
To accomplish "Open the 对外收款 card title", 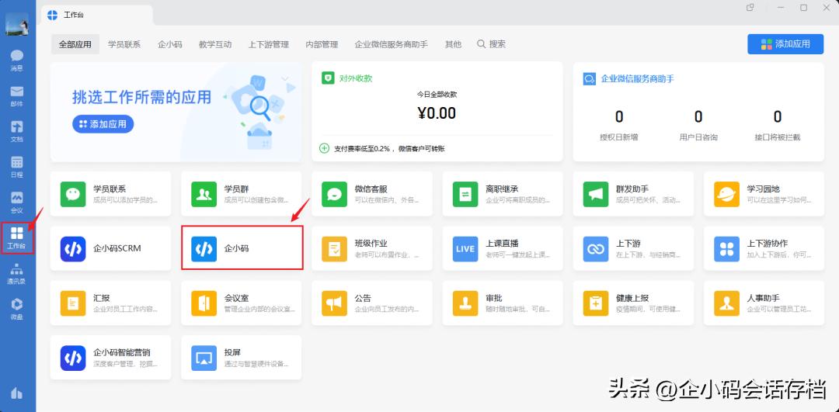I will [356, 78].
